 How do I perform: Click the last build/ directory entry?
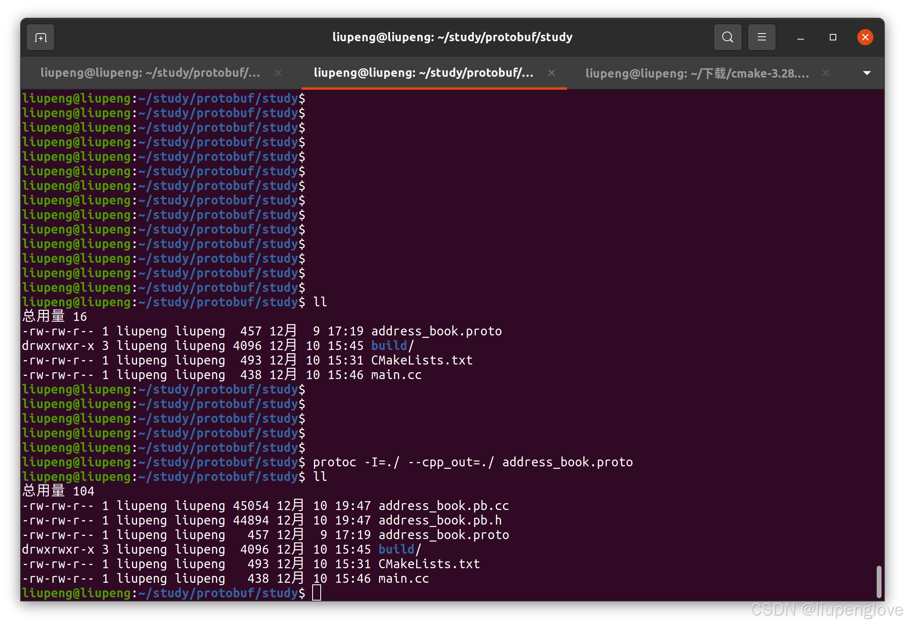tap(400, 549)
